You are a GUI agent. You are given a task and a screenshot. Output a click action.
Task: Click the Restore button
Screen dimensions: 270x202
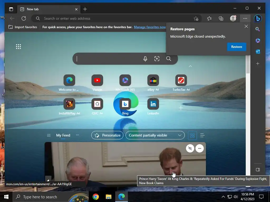[237, 47]
